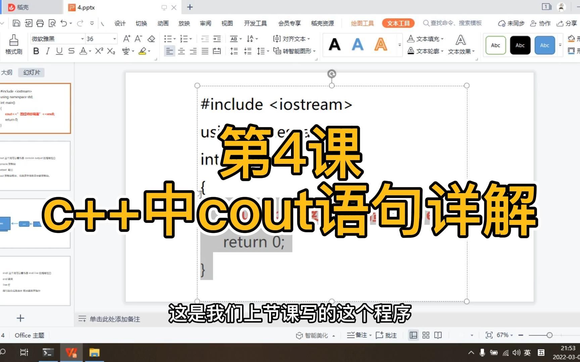This screenshot has height=362, width=580.
Task: Increase paragraph spacing icon
Action: [234, 51]
